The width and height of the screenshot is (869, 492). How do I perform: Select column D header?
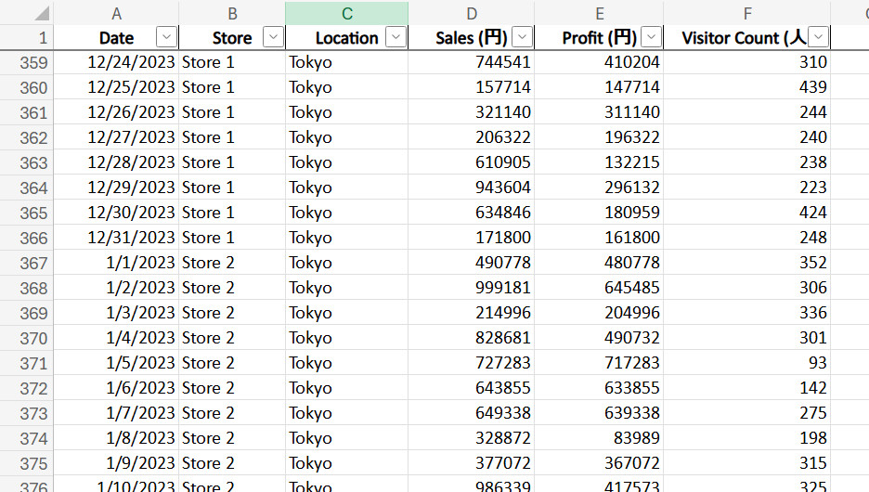[x=472, y=13]
